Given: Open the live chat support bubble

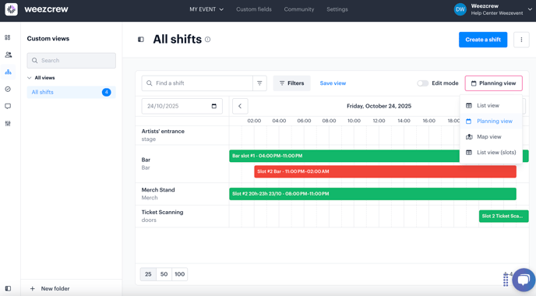Looking at the screenshot, I should click(x=524, y=280).
